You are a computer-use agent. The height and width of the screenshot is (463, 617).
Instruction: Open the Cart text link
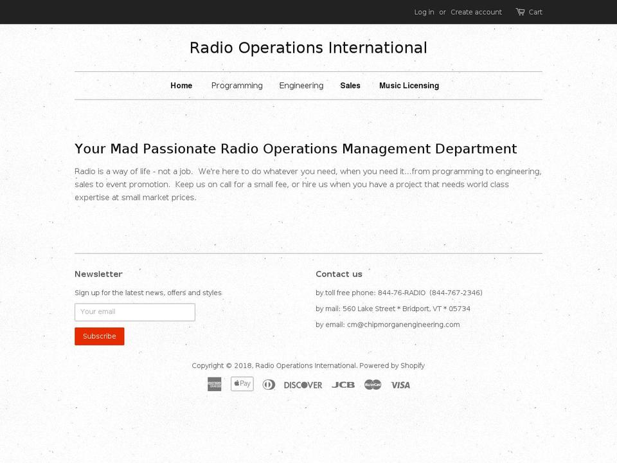point(535,12)
